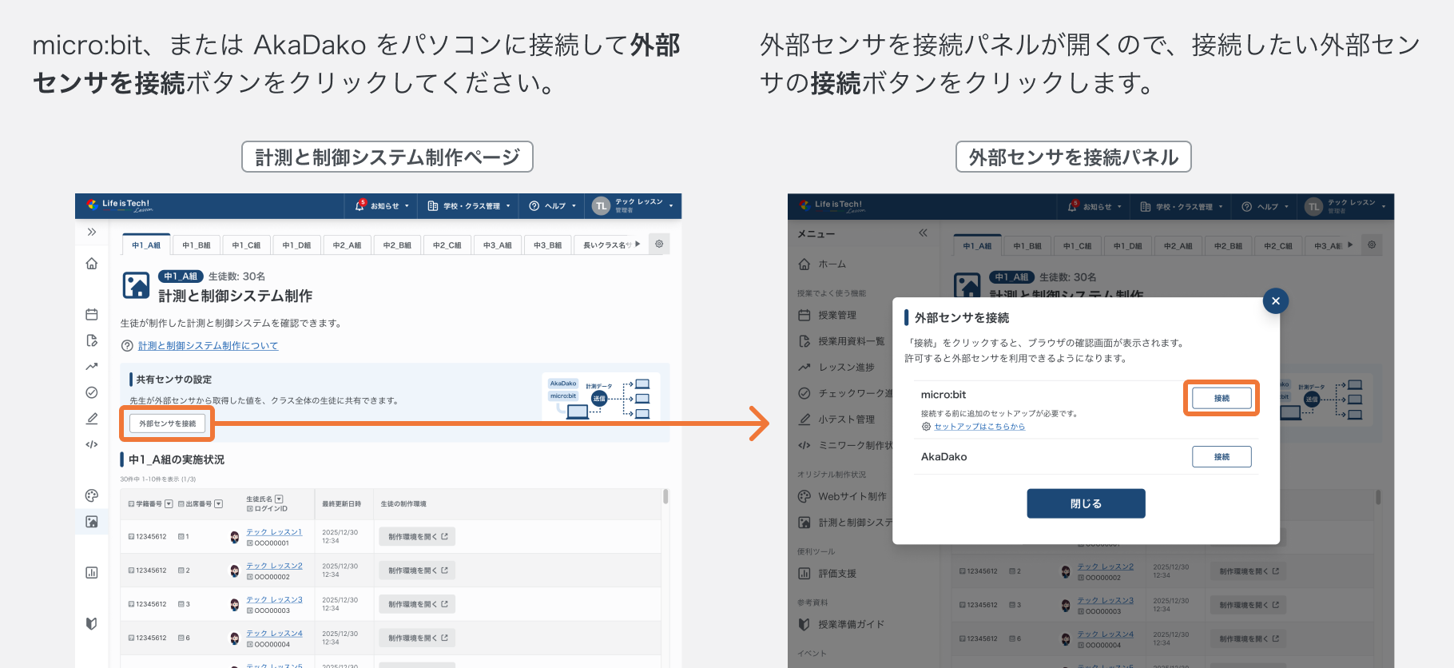Screen dimensions: 1454x668
Task: Close the sensor dialog with the X icon
Action: [x=1275, y=301]
